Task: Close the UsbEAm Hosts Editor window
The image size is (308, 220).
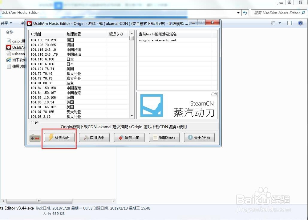Action: [213, 22]
